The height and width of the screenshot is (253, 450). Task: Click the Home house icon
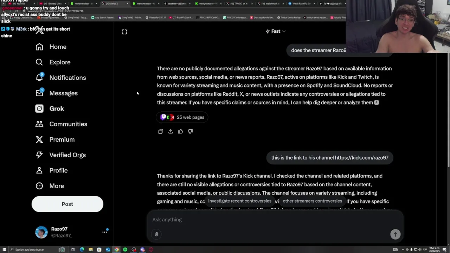[39, 47]
